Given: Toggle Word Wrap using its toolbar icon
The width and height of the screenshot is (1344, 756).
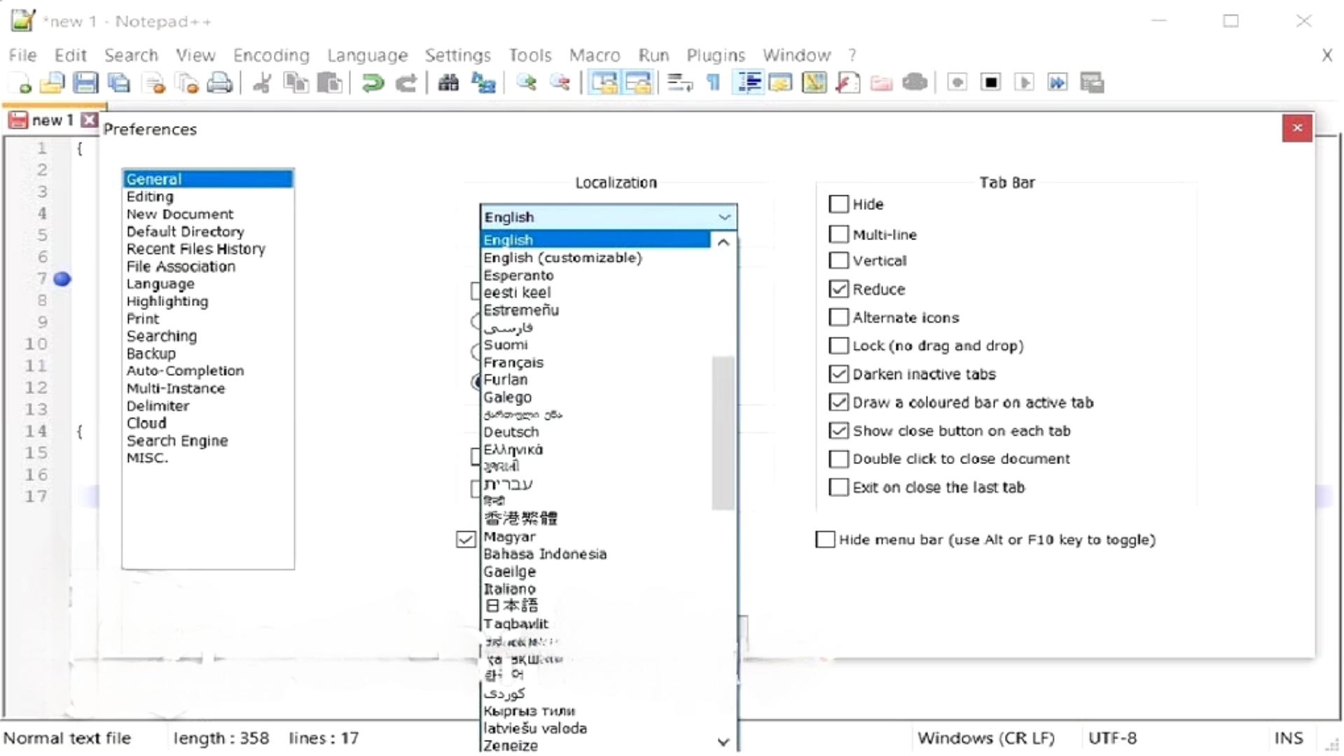Looking at the screenshot, I should (x=678, y=83).
